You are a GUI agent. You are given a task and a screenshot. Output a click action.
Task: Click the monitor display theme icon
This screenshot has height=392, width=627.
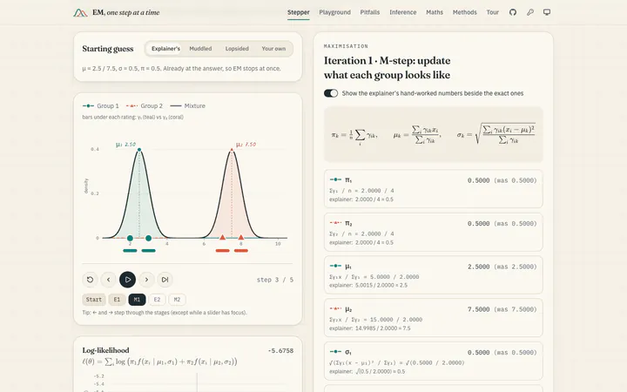coord(547,12)
